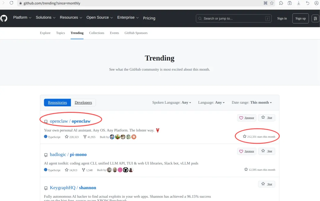
Task: Select the Trending tab
Action: tap(77, 33)
